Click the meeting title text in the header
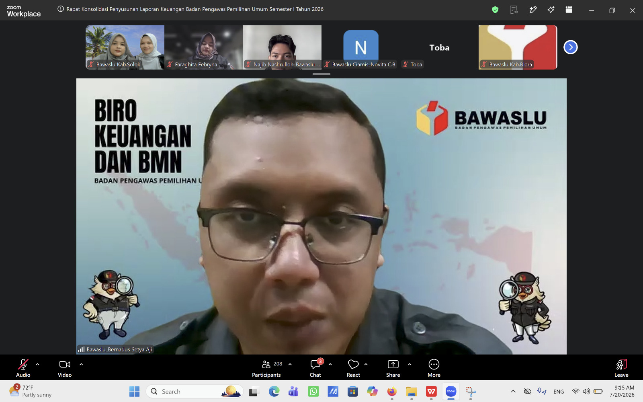The width and height of the screenshot is (643, 402). pyautogui.click(x=195, y=9)
